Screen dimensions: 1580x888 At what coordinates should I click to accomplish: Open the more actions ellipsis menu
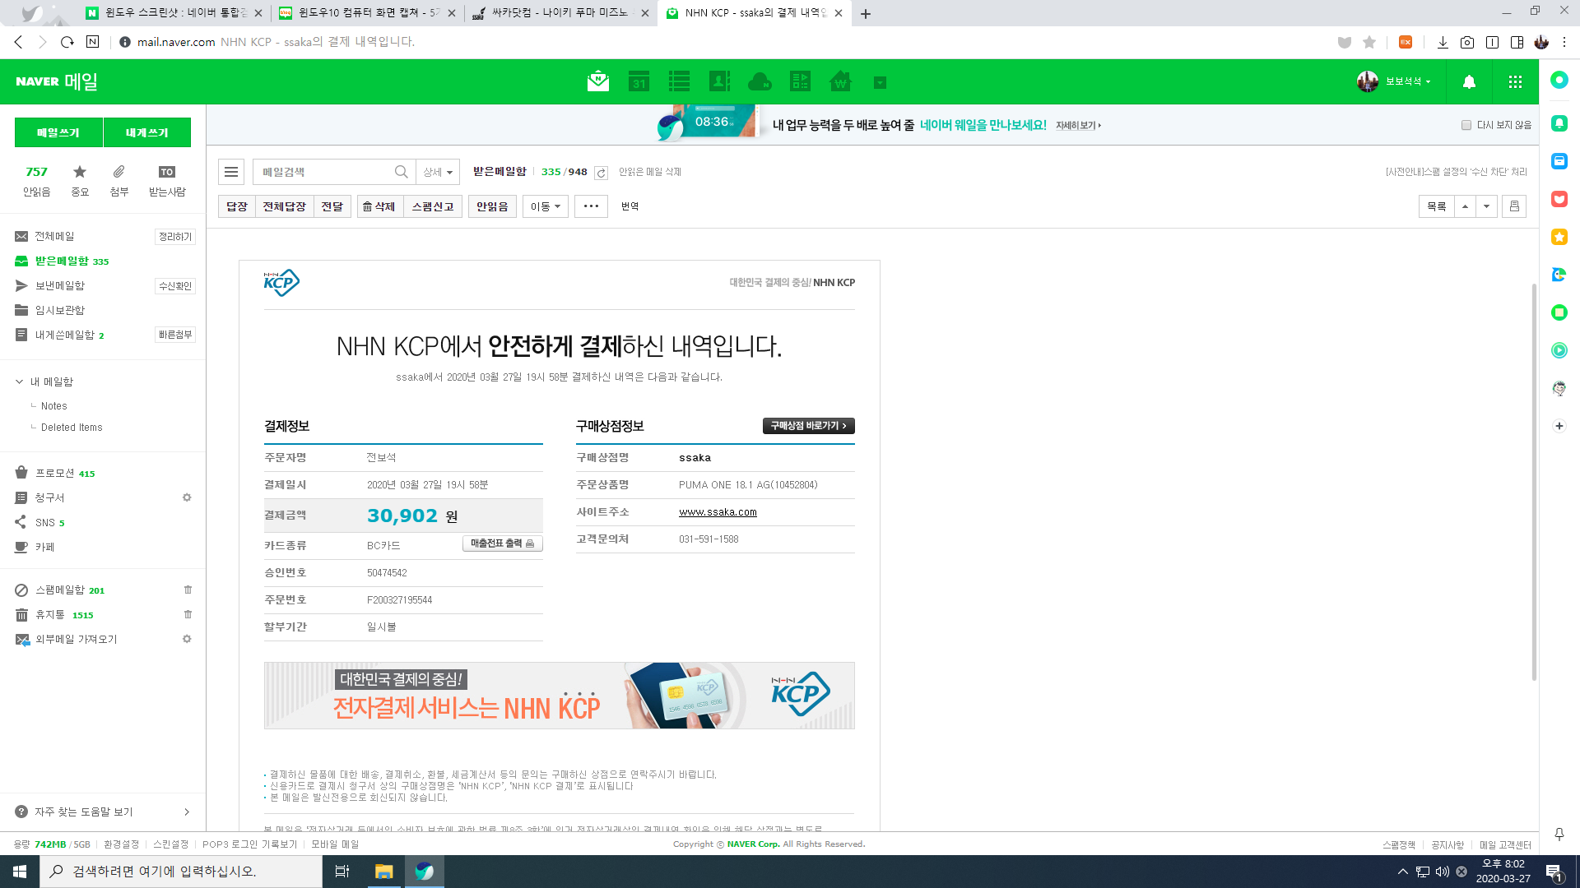click(x=591, y=206)
